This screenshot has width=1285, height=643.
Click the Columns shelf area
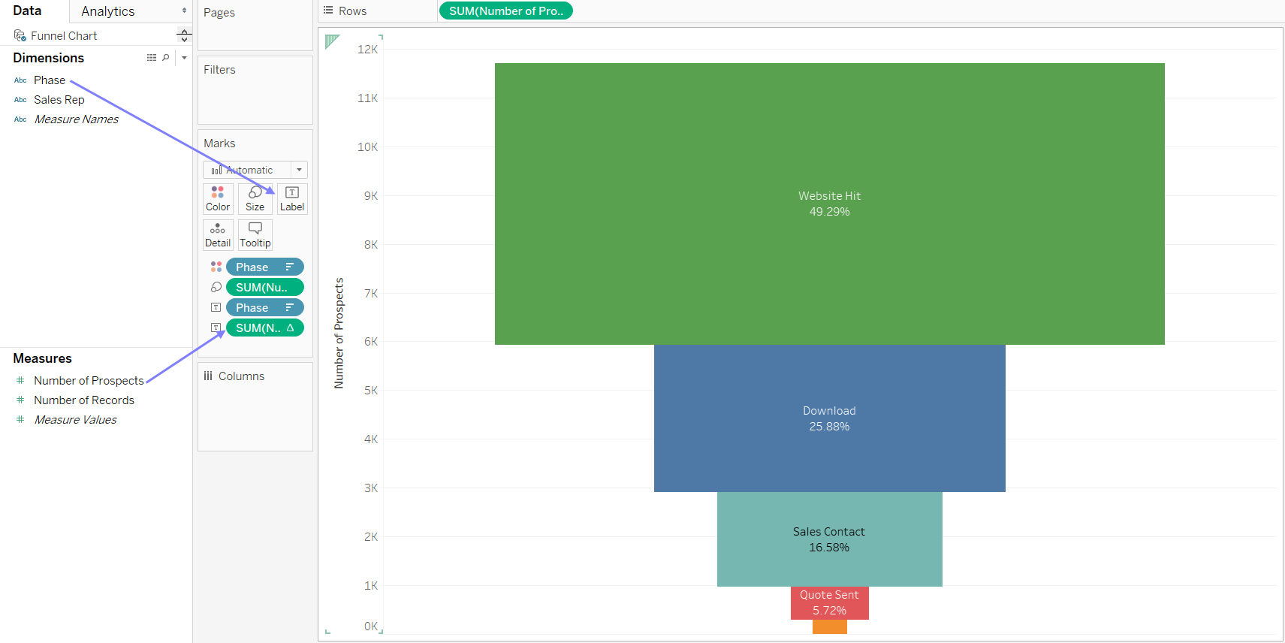click(x=255, y=407)
